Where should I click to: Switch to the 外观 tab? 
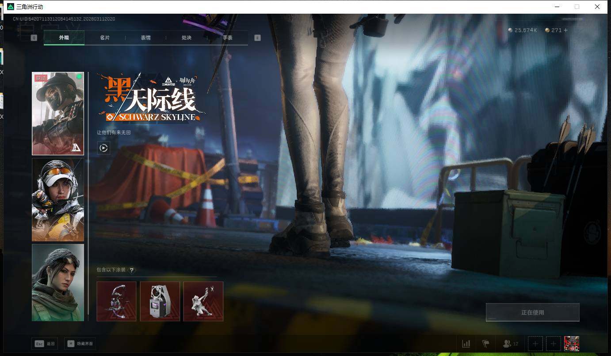coord(64,38)
